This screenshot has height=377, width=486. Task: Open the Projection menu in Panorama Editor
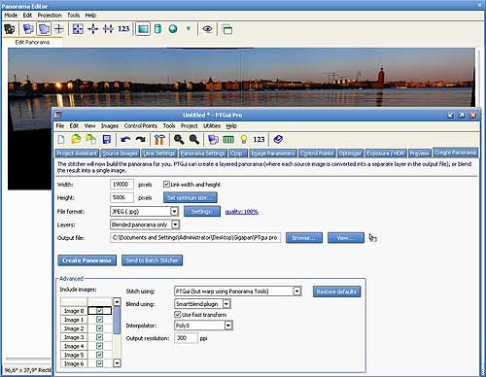[50, 16]
